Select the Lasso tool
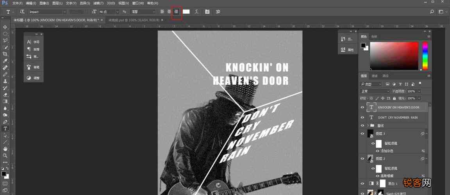Screen dimensions: 450x195 tap(5, 41)
